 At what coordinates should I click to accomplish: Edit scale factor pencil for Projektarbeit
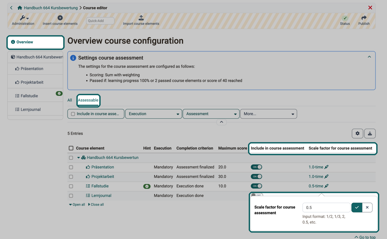coord(326,177)
